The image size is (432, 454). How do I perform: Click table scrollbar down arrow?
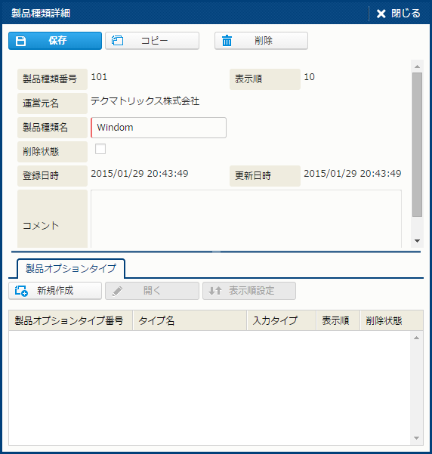click(x=417, y=438)
